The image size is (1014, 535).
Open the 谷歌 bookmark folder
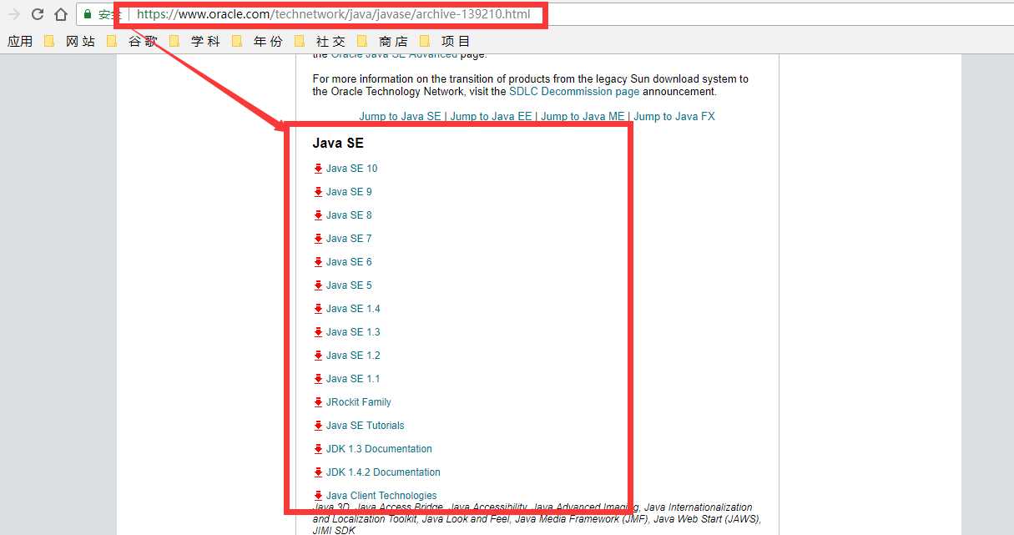point(133,41)
